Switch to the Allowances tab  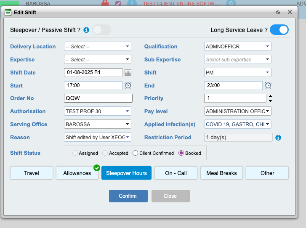pyautogui.click(x=77, y=173)
